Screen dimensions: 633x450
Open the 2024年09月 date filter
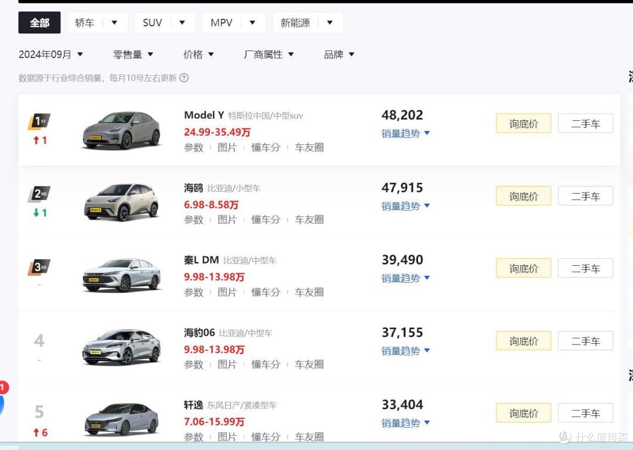click(51, 54)
